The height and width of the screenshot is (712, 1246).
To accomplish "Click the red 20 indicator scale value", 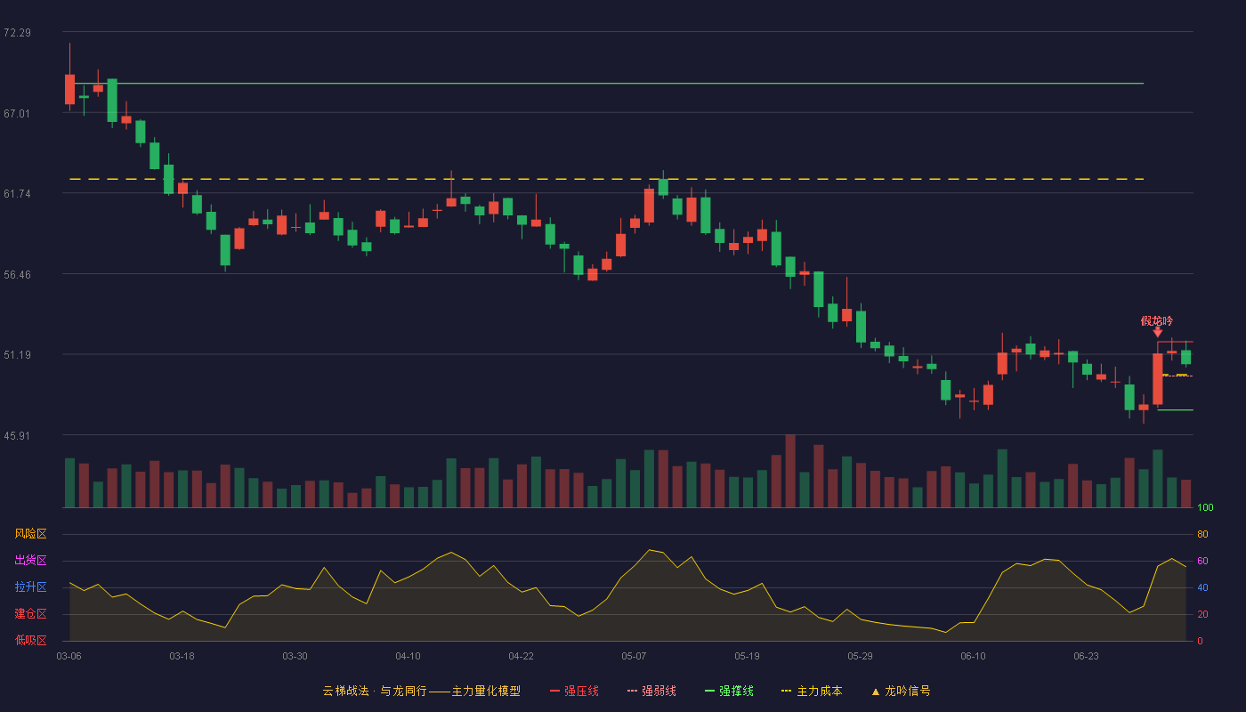I will pos(1202,614).
